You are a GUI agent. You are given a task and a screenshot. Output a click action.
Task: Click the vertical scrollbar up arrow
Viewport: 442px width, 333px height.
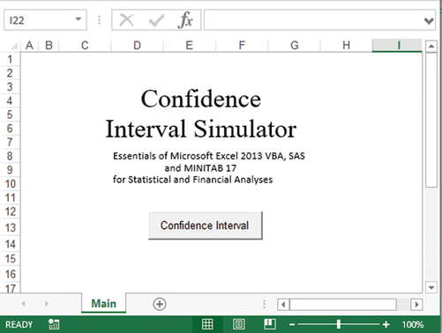[x=431, y=46]
